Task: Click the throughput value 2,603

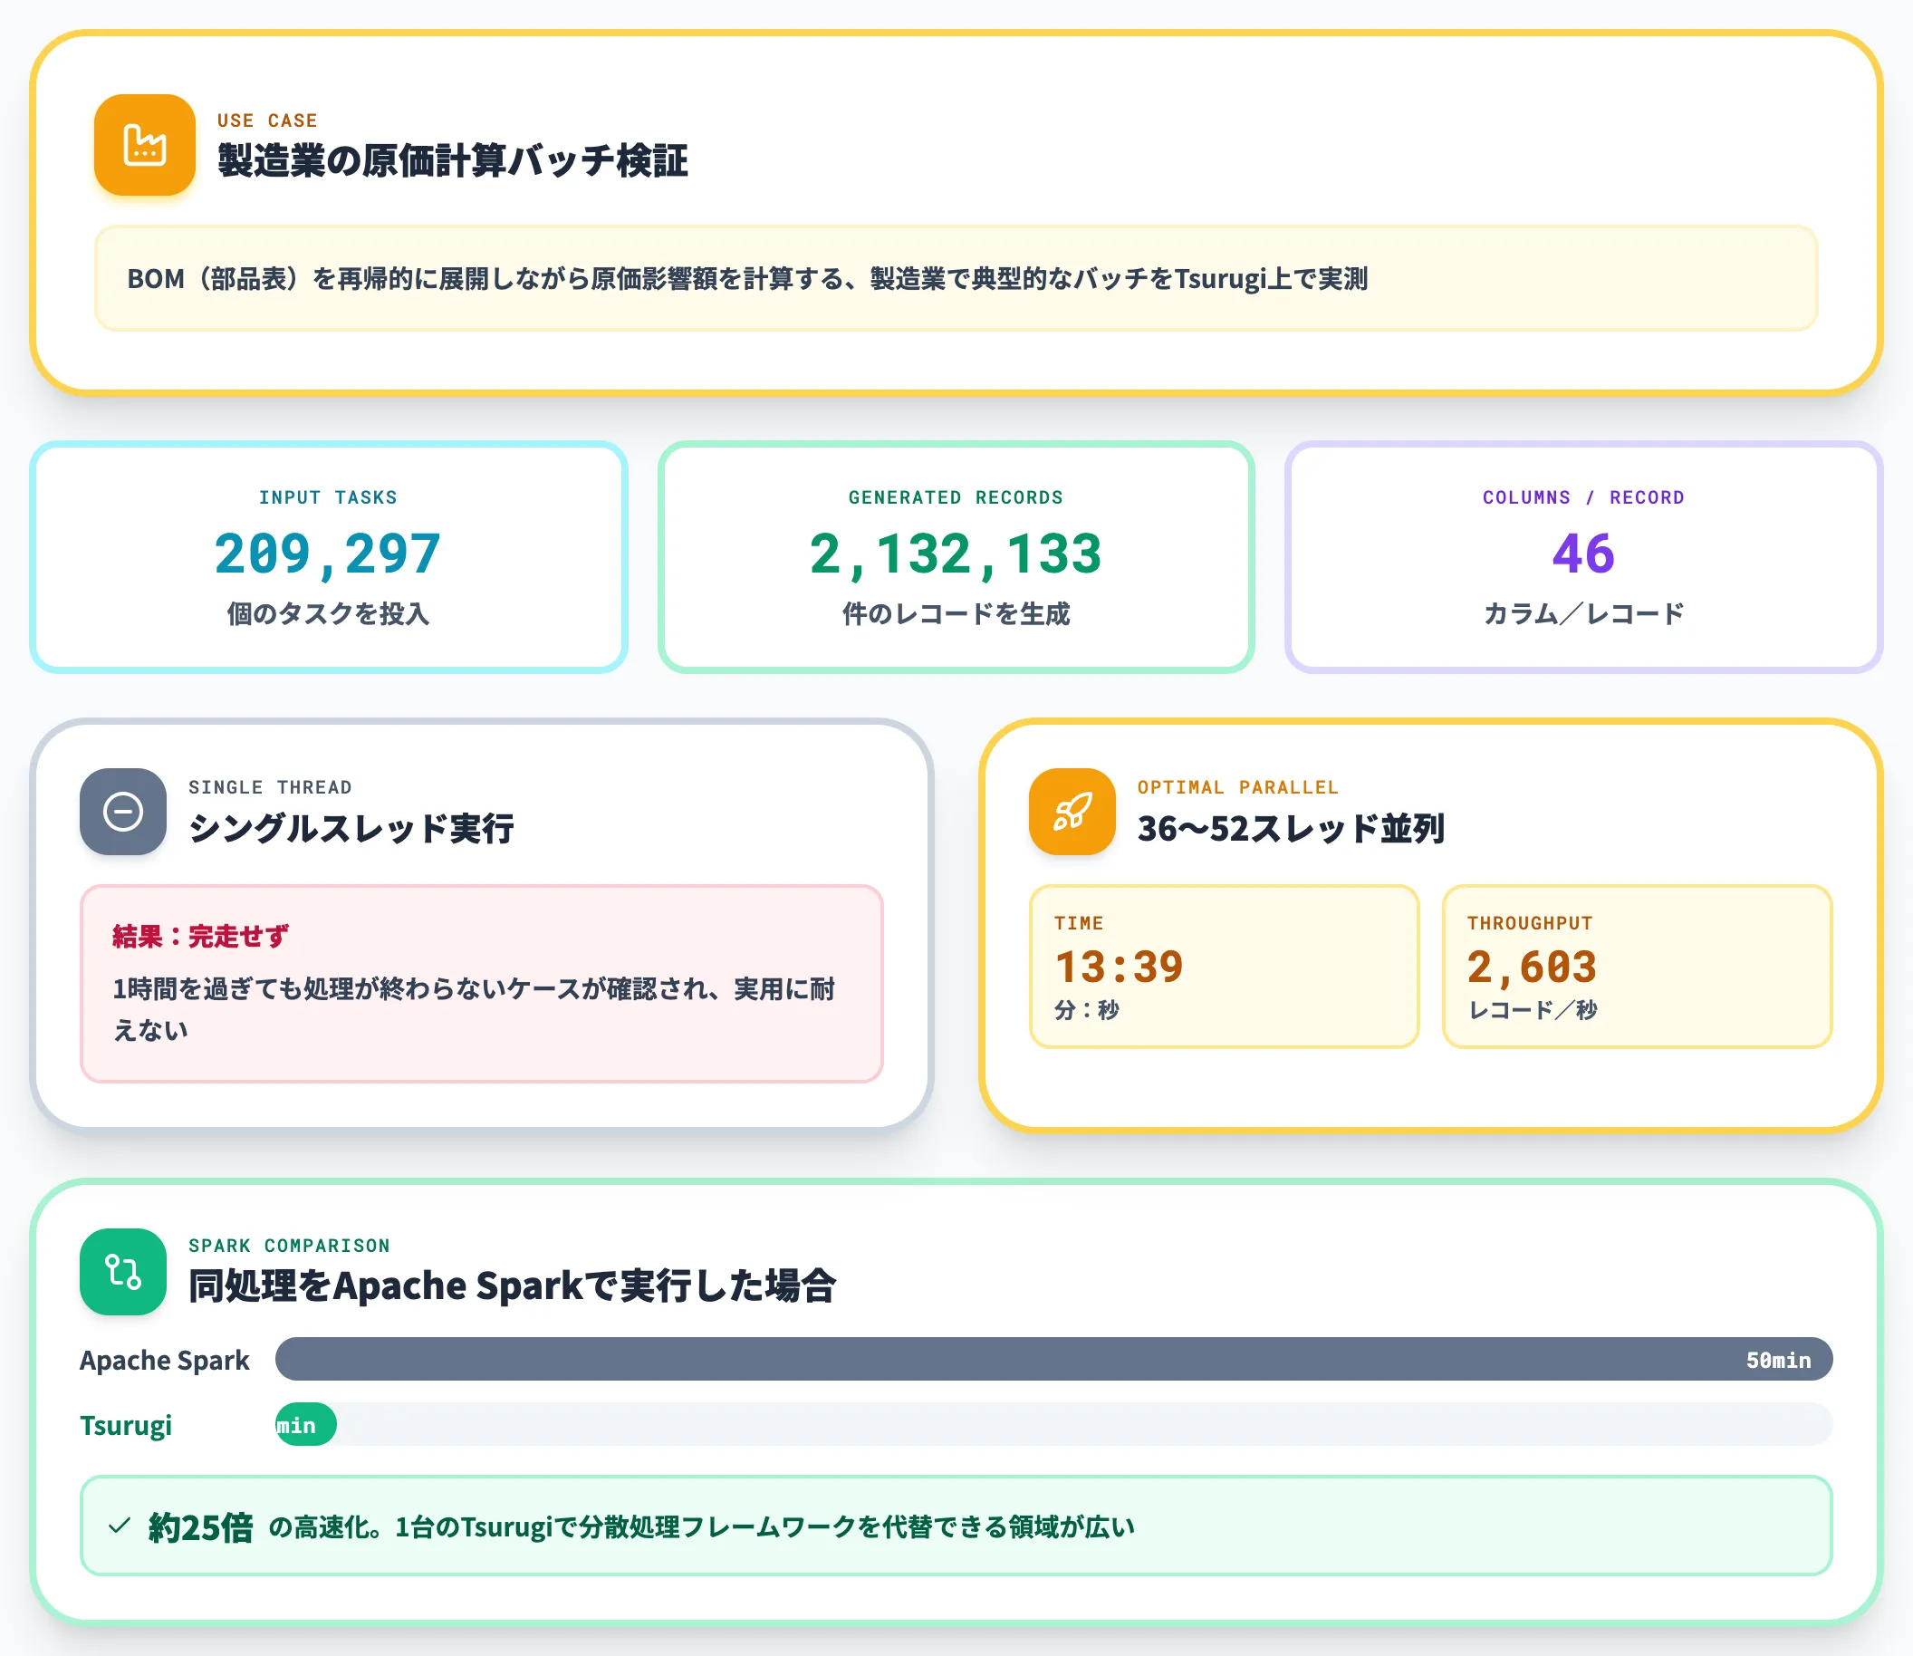Action: pos(1532,967)
